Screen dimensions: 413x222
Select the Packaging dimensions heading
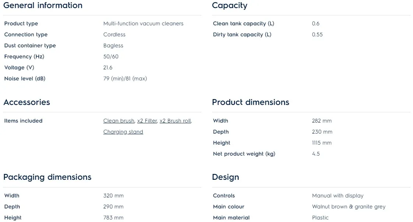coord(47,177)
